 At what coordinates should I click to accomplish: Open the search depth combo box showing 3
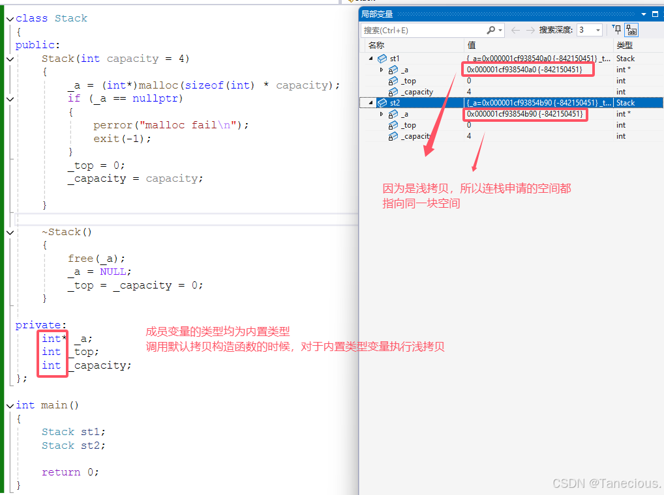[x=590, y=30]
